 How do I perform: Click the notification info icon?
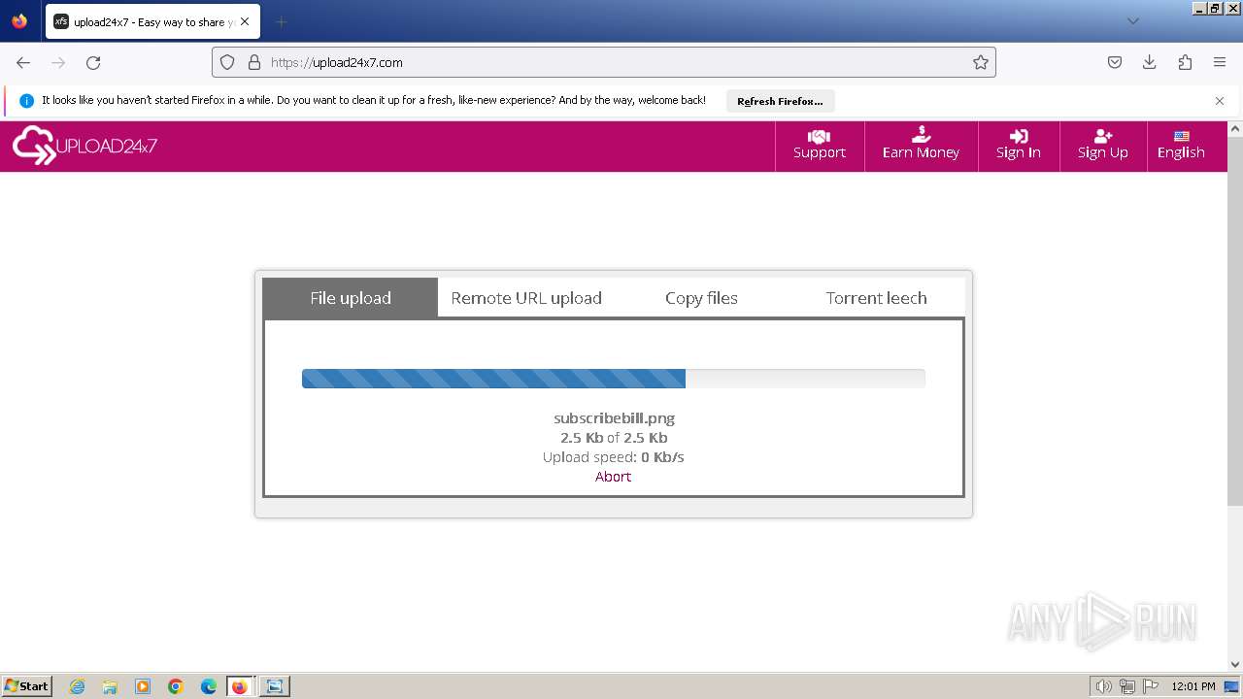coord(26,101)
